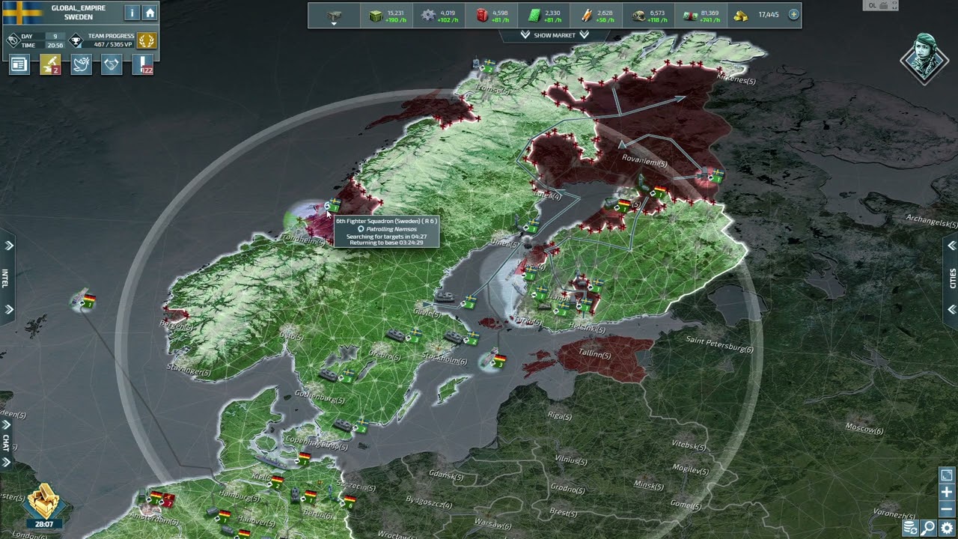Click the Stavanger(5) city label
The width and height of the screenshot is (958, 539).
coord(189,370)
